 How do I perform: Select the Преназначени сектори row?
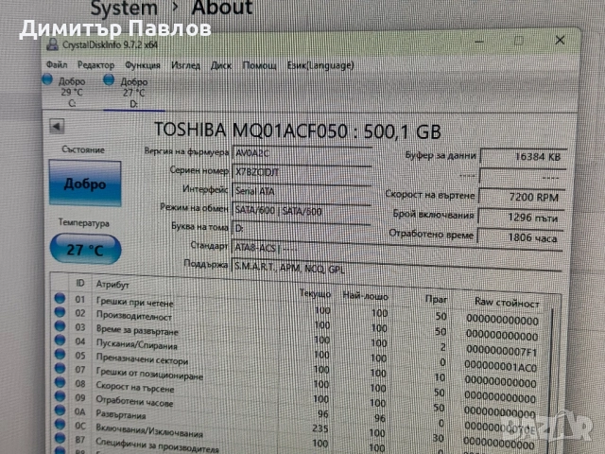297,367
